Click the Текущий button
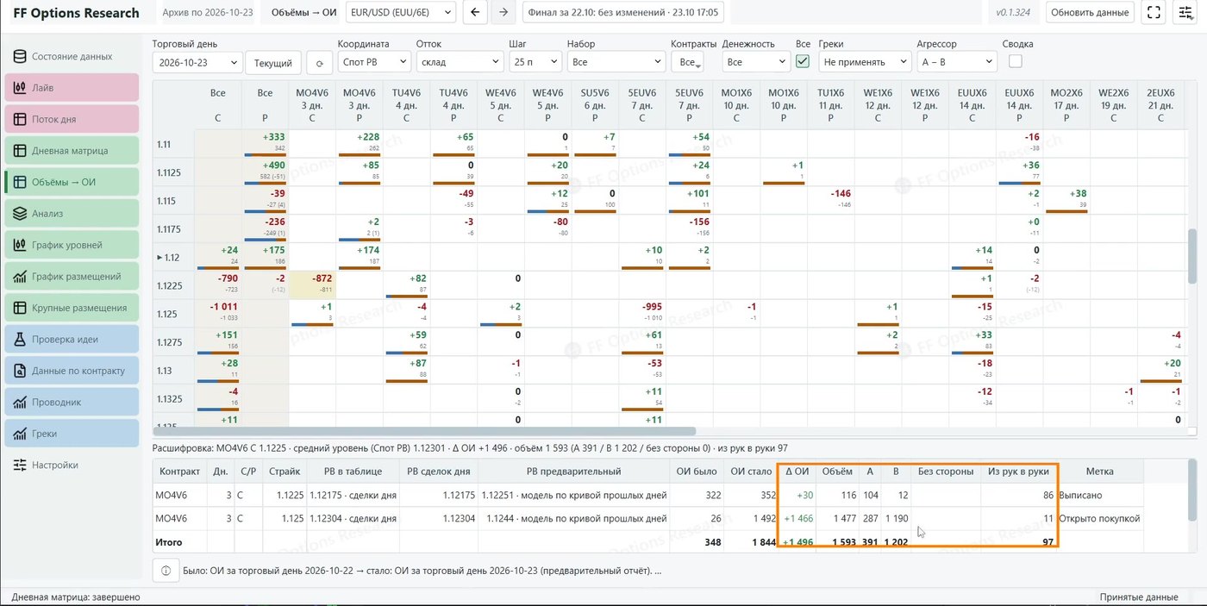The image size is (1207, 606). tap(274, 63)
